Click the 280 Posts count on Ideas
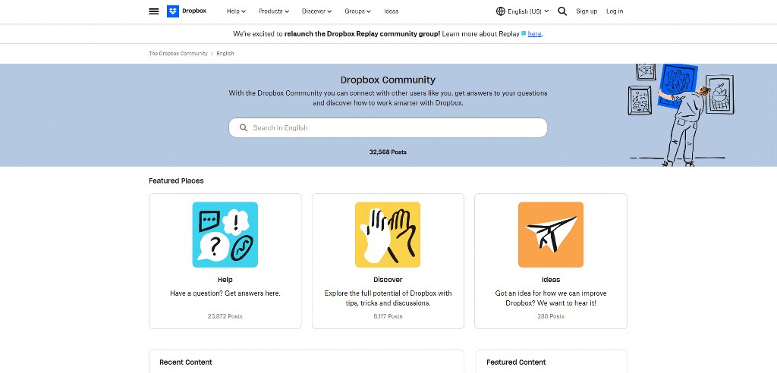The width and height of the screenshot is (777, 373). click(x=551, y=316)
